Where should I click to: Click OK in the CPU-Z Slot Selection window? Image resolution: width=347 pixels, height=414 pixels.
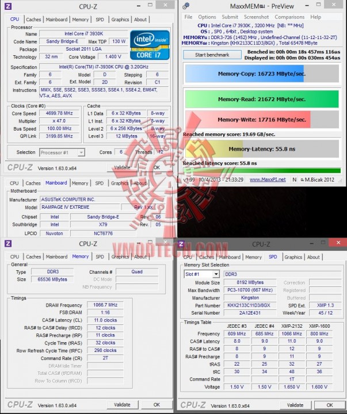[330, 405]
